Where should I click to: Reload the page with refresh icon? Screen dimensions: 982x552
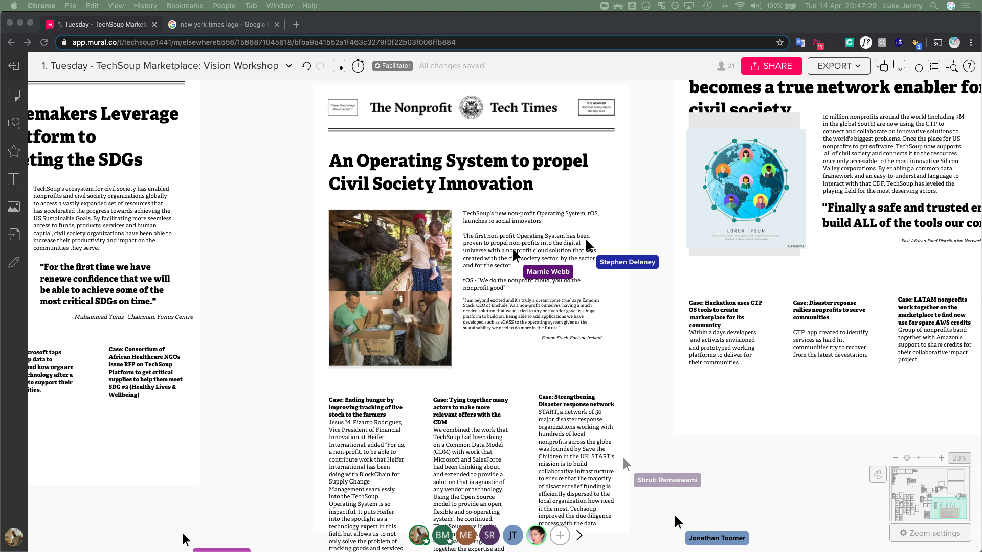[x=44, y=42]
